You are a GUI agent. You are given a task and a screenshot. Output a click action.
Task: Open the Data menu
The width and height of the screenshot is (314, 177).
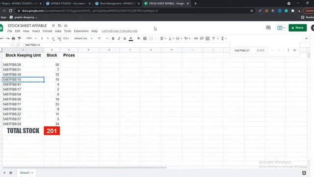click(x=58, y=31)
